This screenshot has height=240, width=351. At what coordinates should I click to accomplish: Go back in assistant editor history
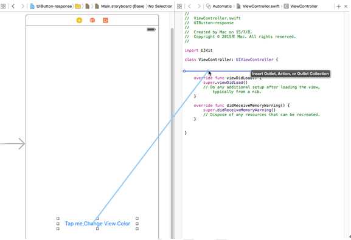coord(189,6)
